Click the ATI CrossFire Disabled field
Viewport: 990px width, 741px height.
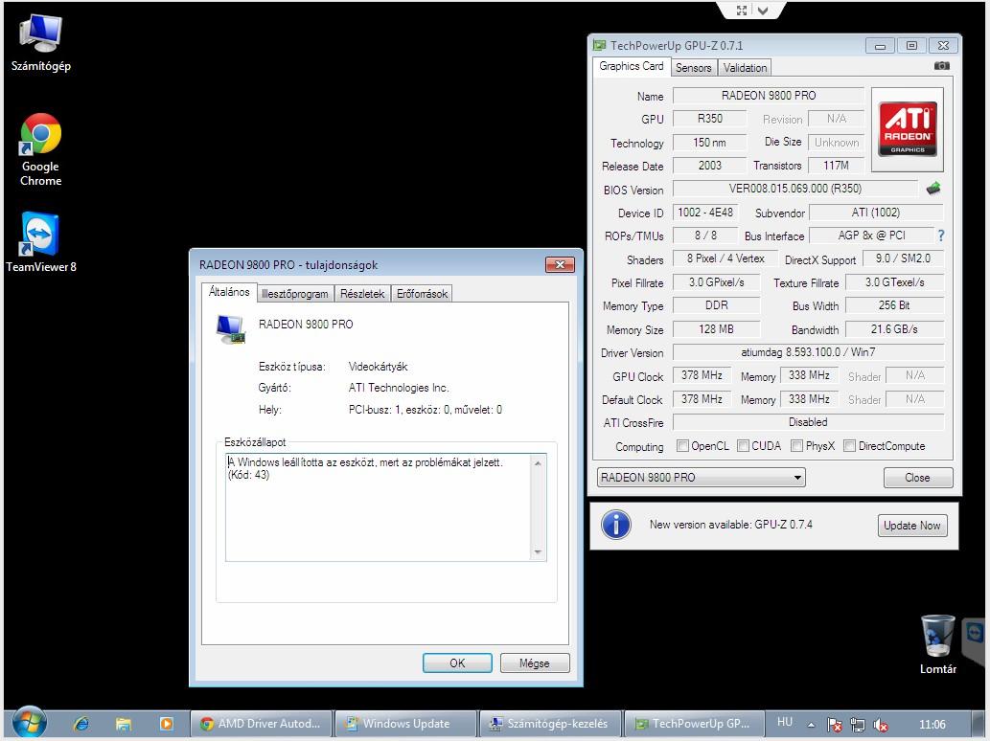click(808, 422)
